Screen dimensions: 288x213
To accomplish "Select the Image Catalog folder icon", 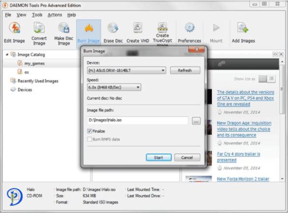I will pos(13,54).
